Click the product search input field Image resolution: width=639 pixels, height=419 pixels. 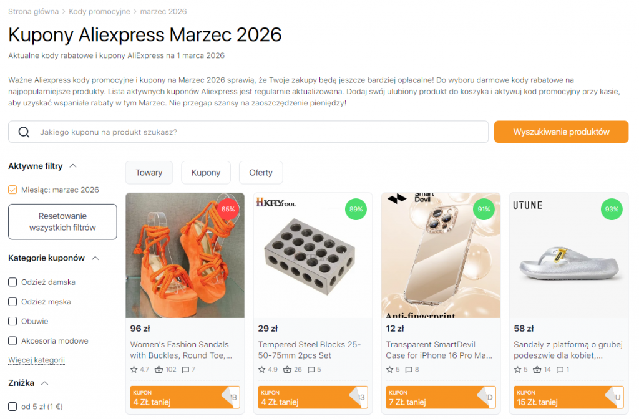tap(250, 132)
